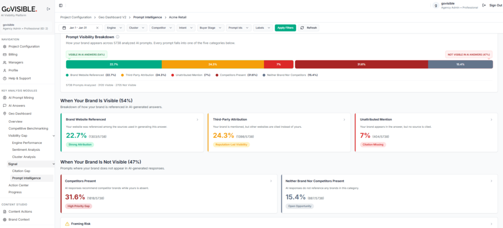The height and width of the screenshot is (228, 503).
Task: Open the Engine filter dropdown
Action: (114, 28)
